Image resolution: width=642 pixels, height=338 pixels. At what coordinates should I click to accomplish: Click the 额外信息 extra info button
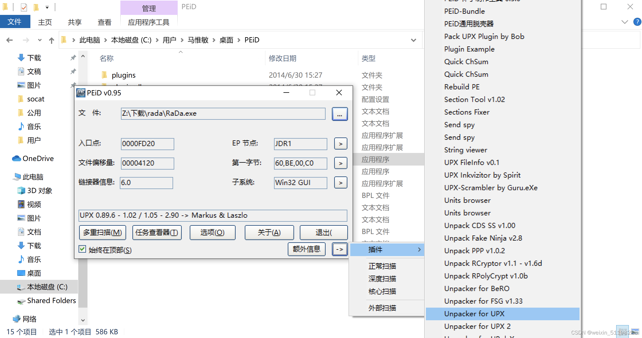point(306,249)
